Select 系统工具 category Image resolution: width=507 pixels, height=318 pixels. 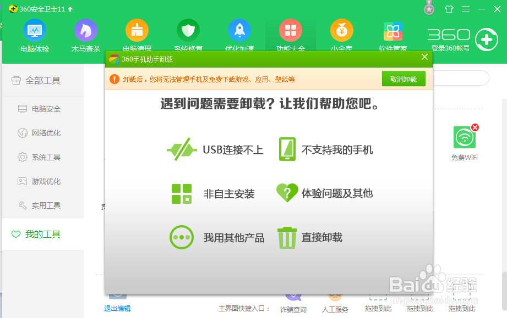[x=40, y=157]
